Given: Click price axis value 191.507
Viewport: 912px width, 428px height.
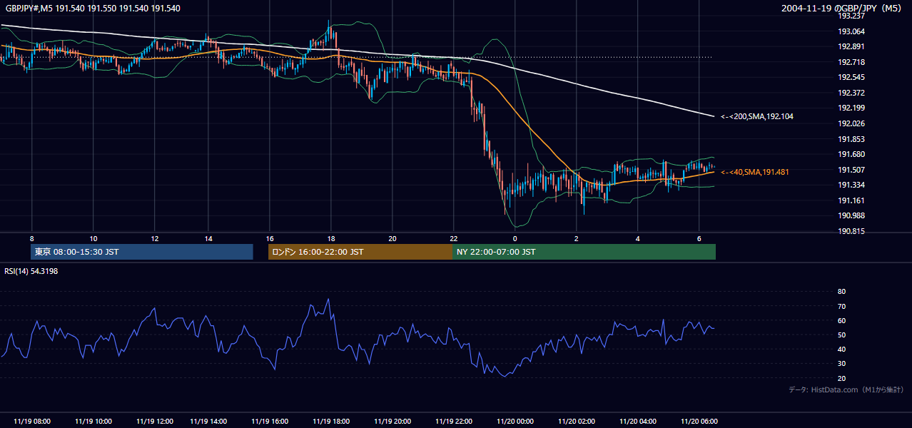Looking at the screenshot, I should tap(851, 170).
